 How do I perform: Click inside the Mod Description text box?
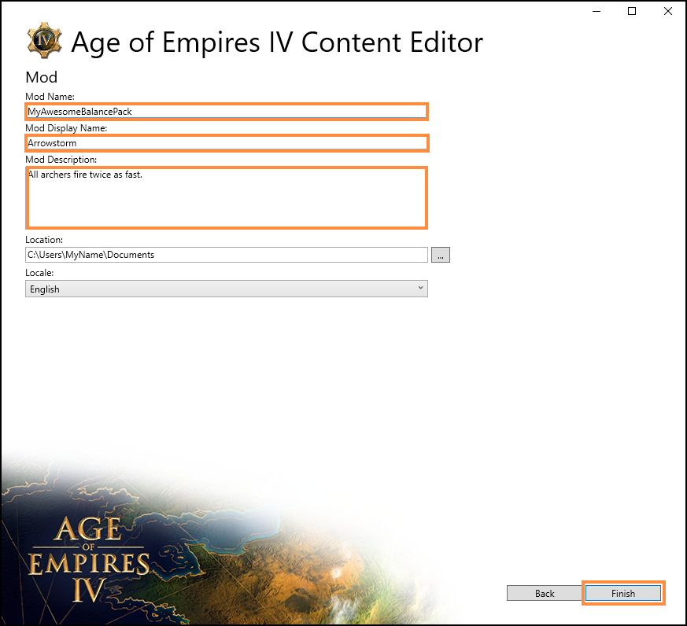point(227,197)
